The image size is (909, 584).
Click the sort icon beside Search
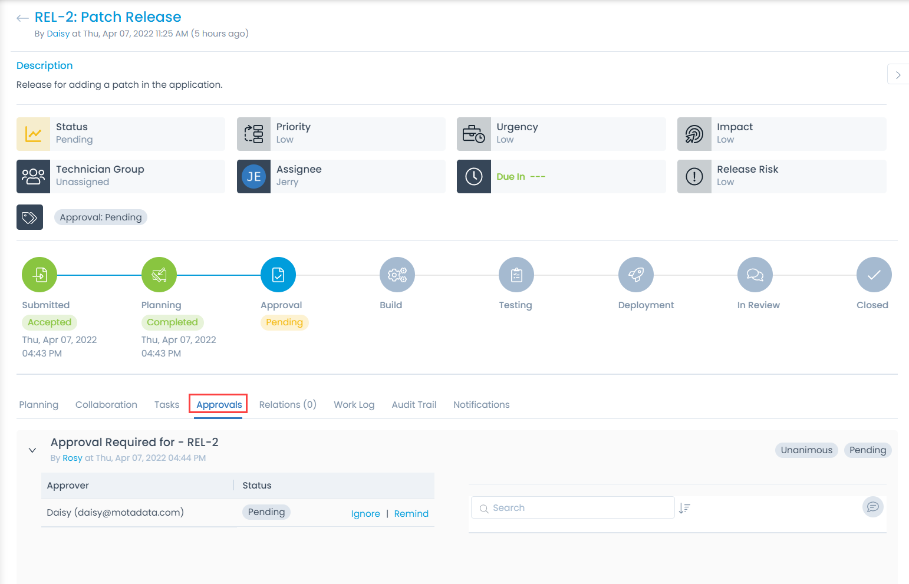click(684, 508)
